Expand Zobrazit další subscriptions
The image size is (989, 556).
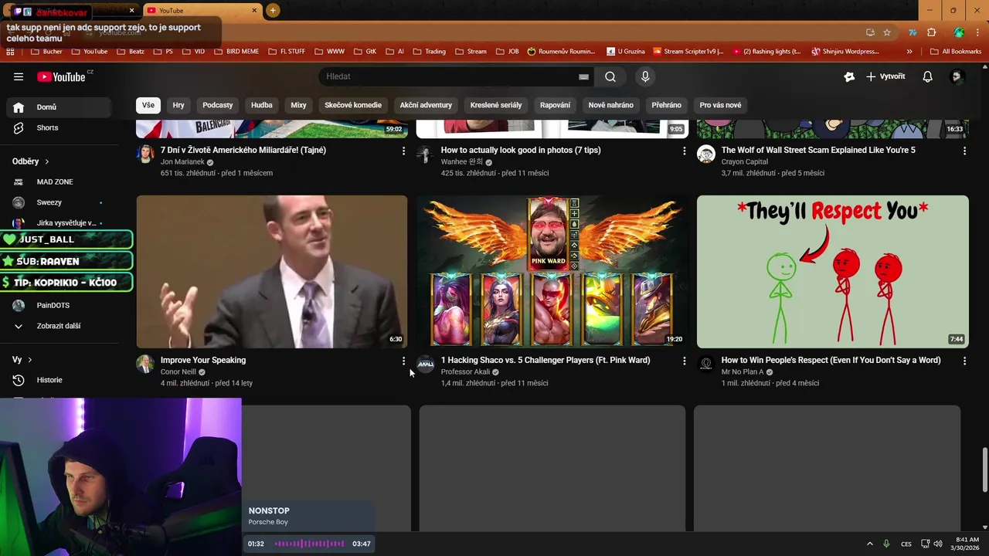59,326
